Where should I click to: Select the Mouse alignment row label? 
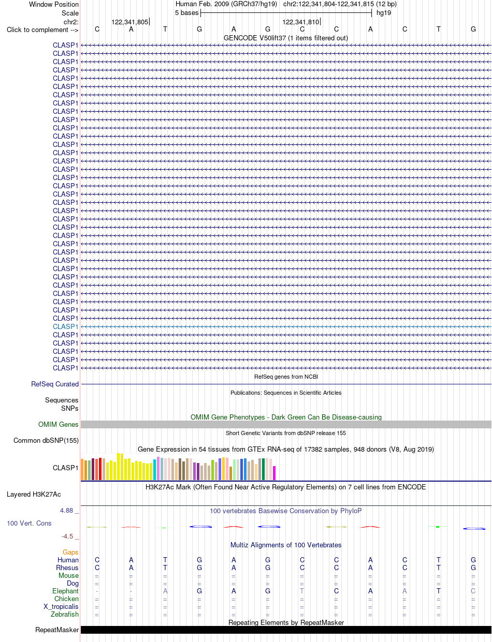pos(68,575)
